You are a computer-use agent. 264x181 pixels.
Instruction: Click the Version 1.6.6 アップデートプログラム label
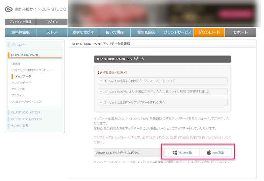pos(117,153)
